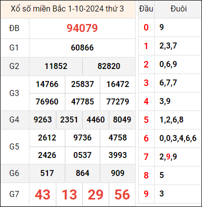Select the tail values 1,2,6,8 row
The image size is (202, 207).
coord(172,120)
